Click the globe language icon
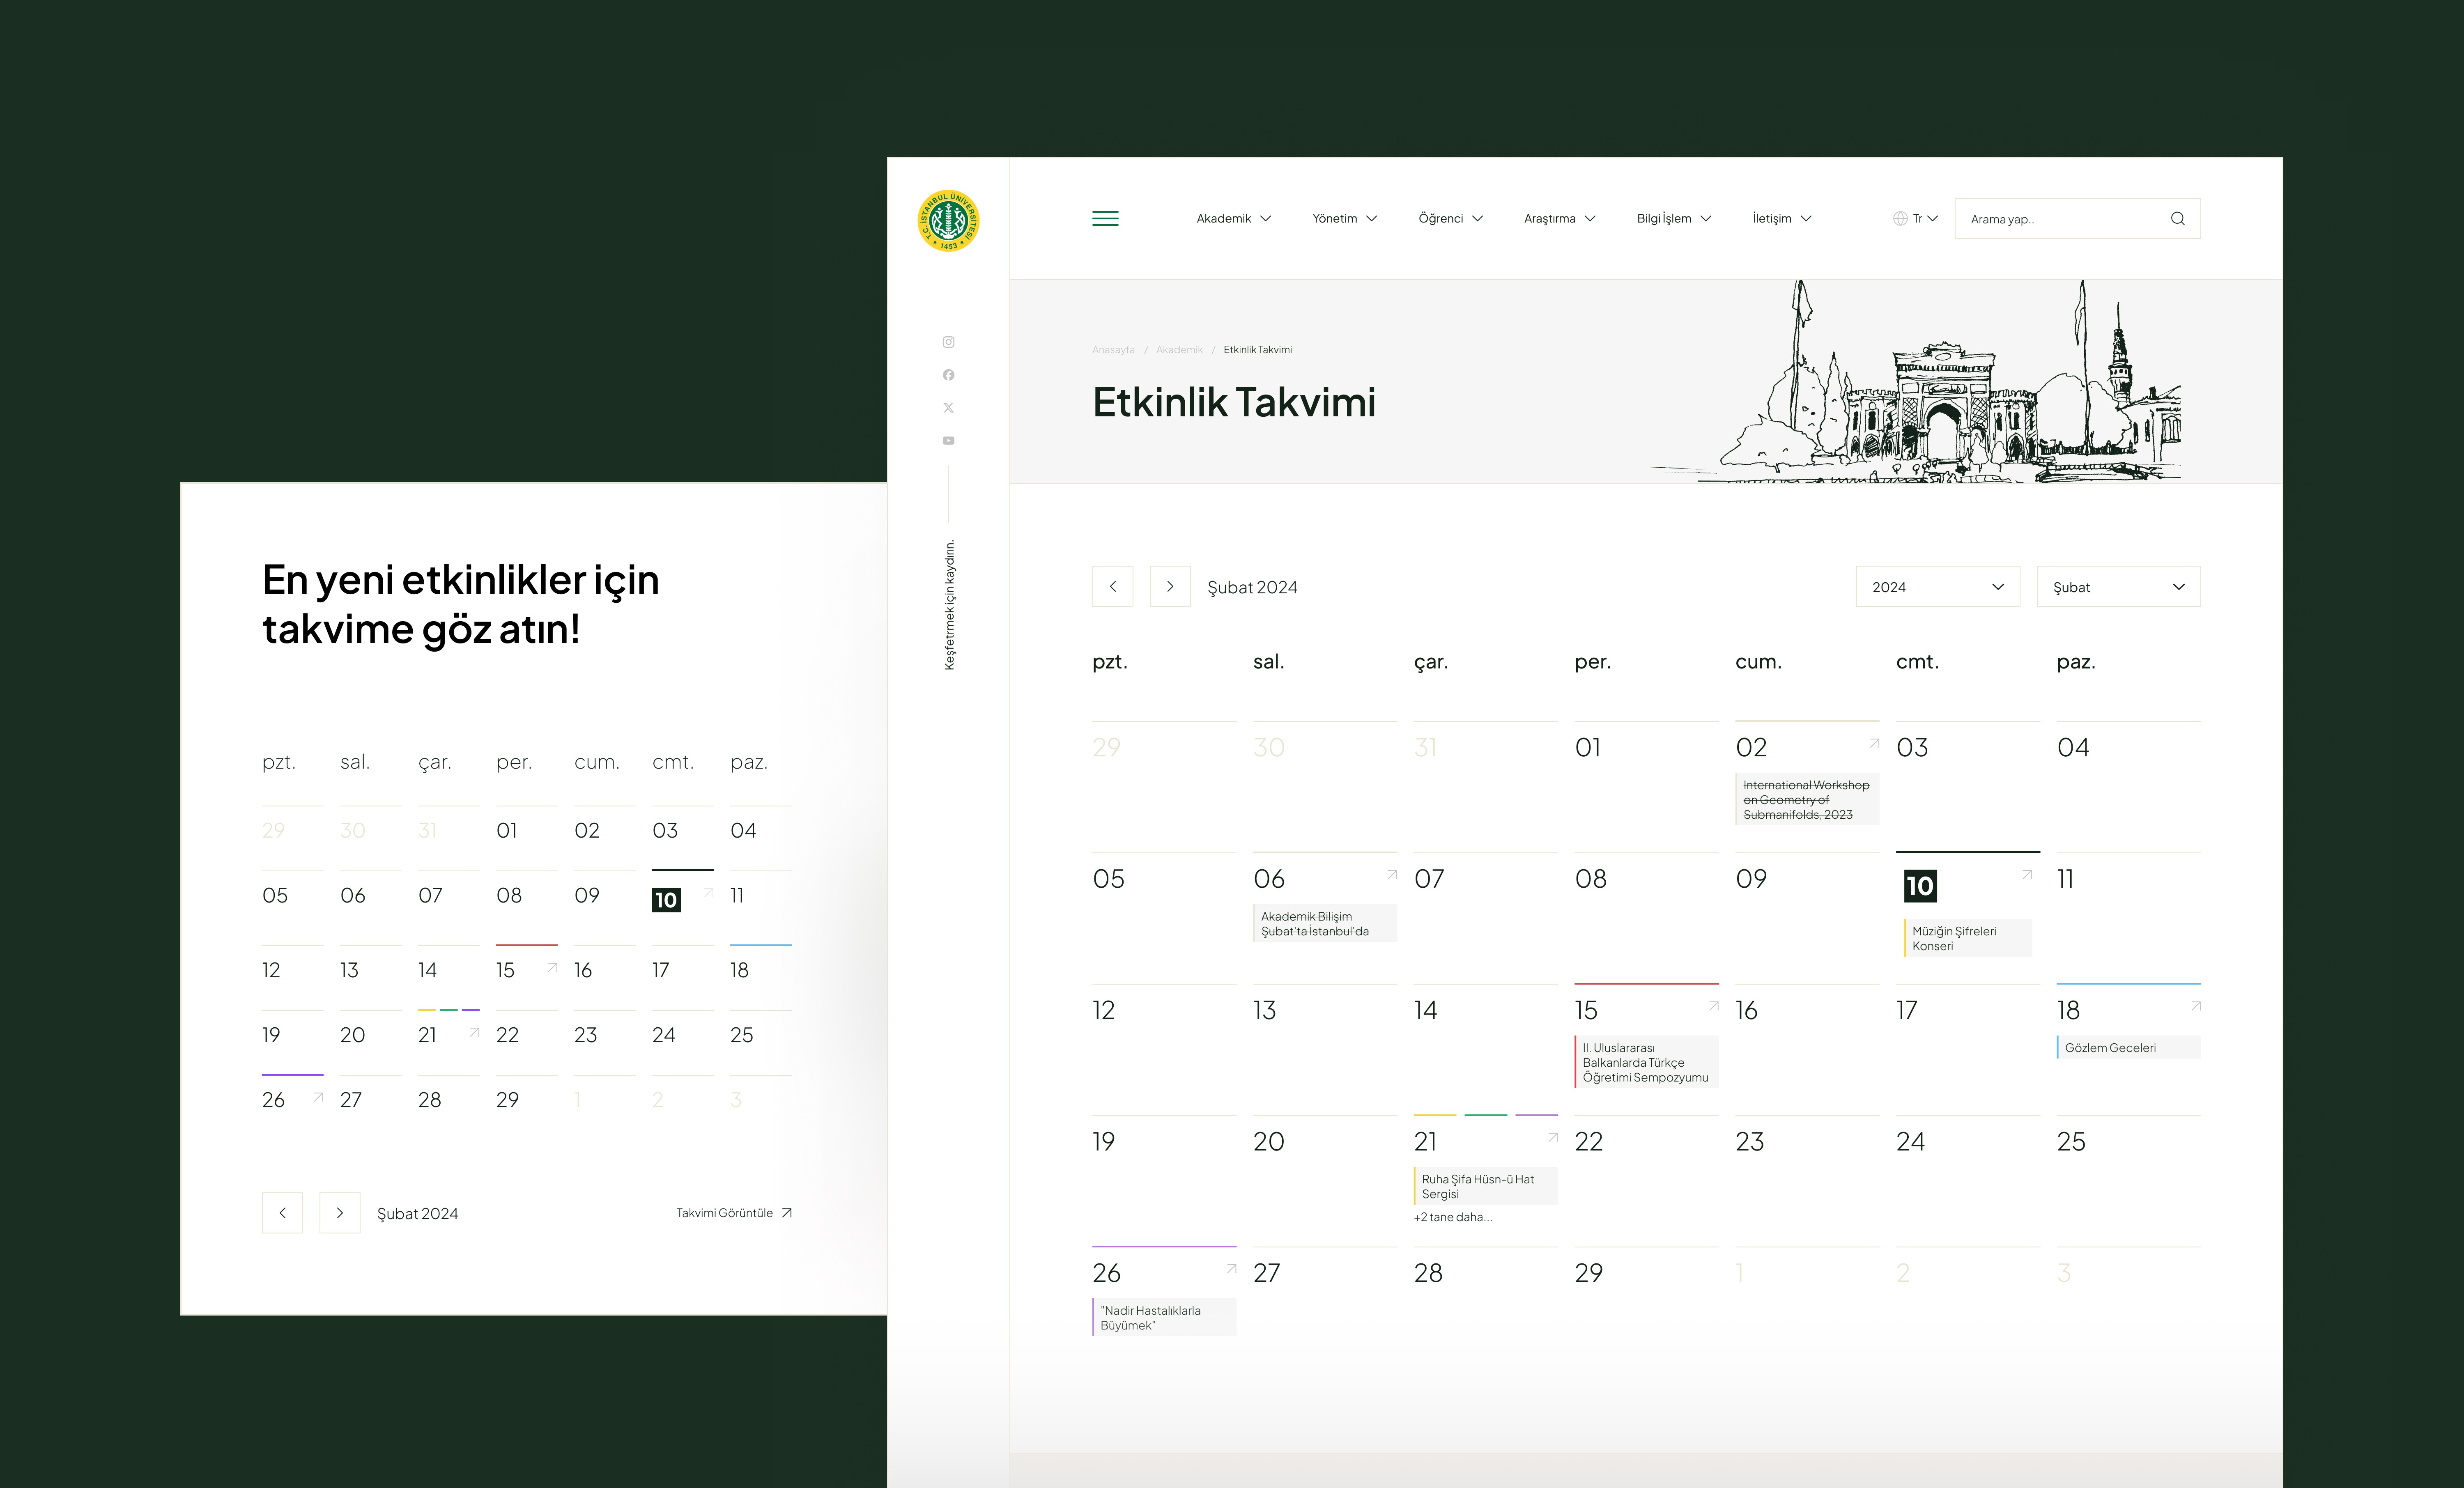 click(1900, 218)
